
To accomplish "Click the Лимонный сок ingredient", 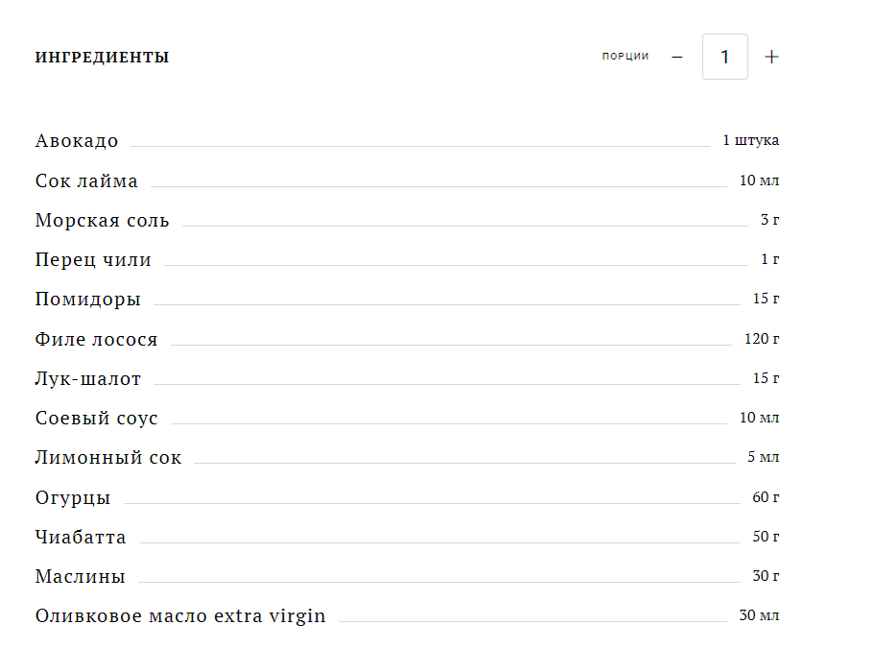I will pyautogui.click(x=108, y=458).
